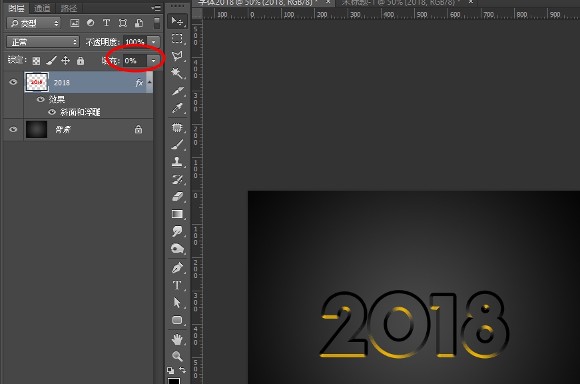Filter layers by smart object type
The height and width of the screenshot is (384, 580).
coord(139,23)
